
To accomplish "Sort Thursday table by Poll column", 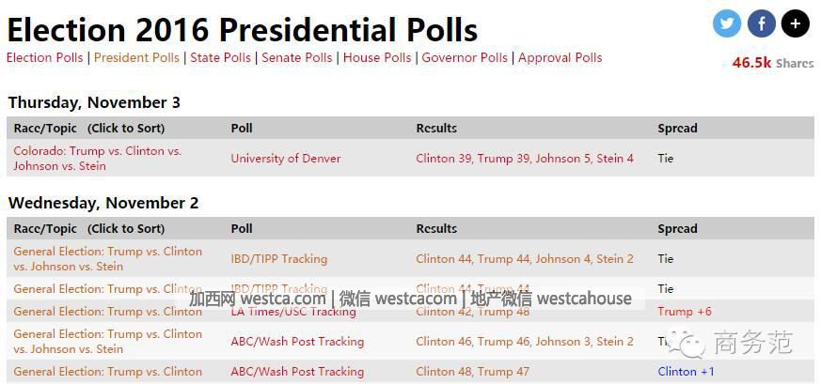I will (242, 128).
